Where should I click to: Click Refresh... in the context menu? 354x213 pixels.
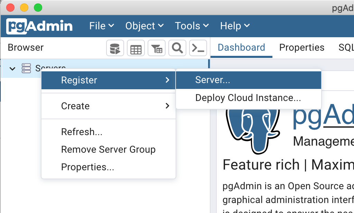(x=82, y=132)
